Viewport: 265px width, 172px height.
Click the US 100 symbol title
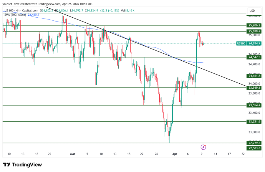pyautogui.click(x=10, y=11)
